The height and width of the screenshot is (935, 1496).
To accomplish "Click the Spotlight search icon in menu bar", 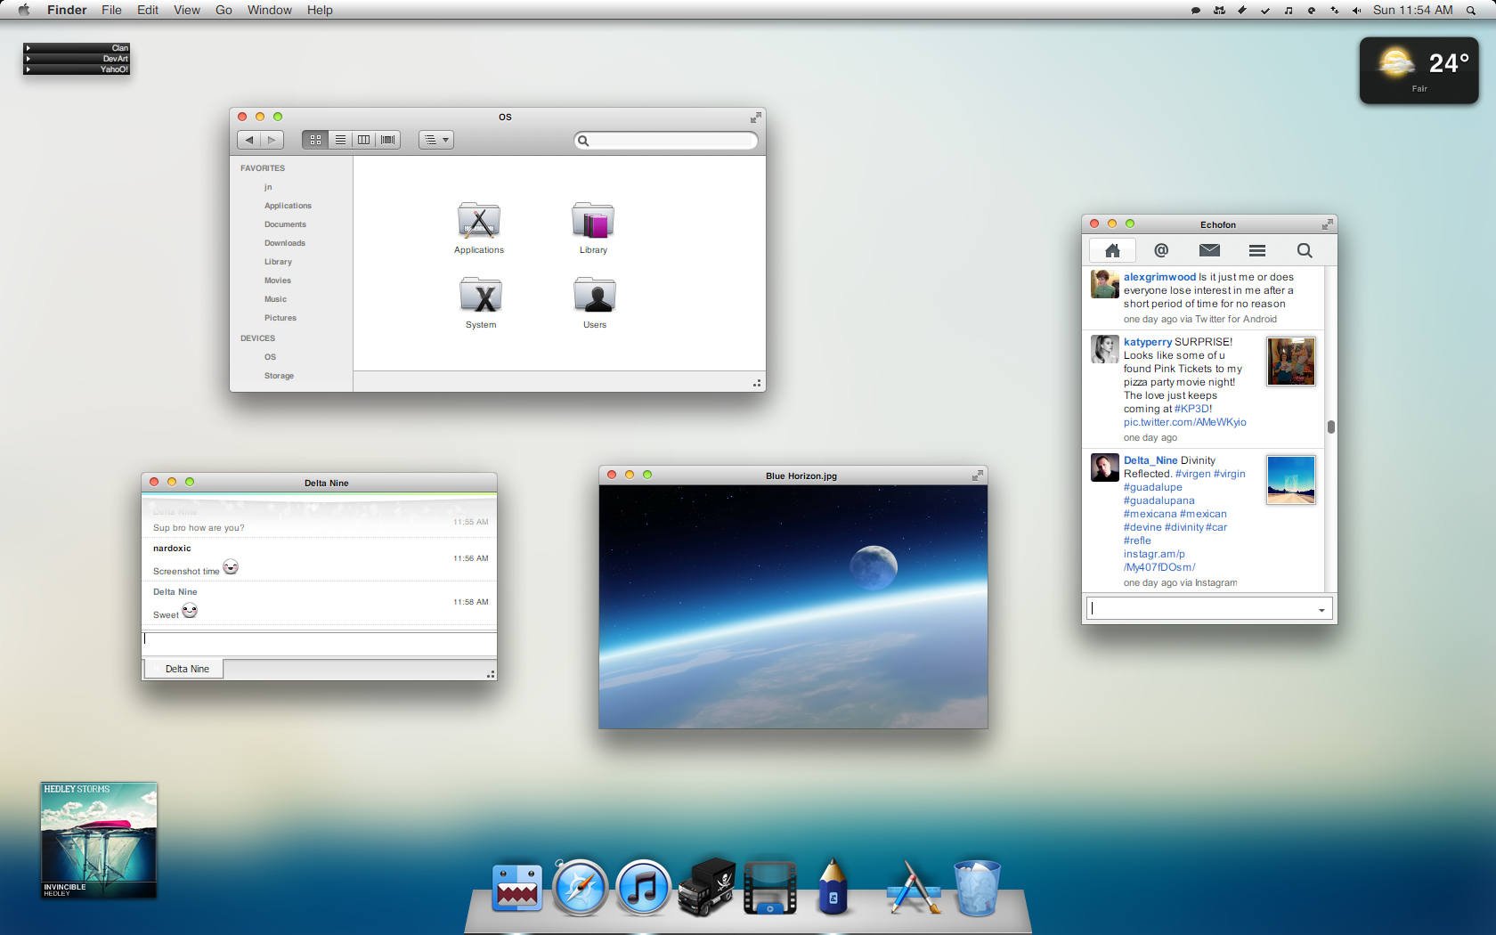I will (x=1471, y=11).
